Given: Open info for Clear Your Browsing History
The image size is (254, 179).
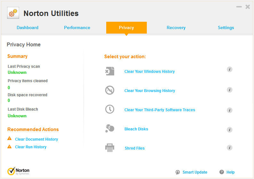Looking at the screenshot, I should [x=229, y=90].
